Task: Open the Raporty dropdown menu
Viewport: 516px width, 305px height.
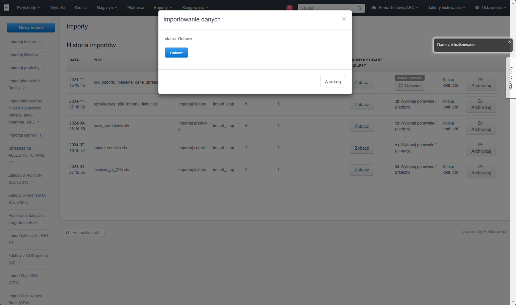Action: click(163, 8)
